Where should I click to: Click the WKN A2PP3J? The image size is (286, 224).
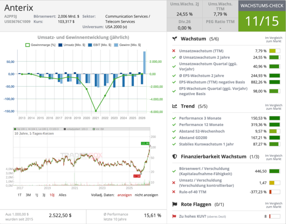11,16
